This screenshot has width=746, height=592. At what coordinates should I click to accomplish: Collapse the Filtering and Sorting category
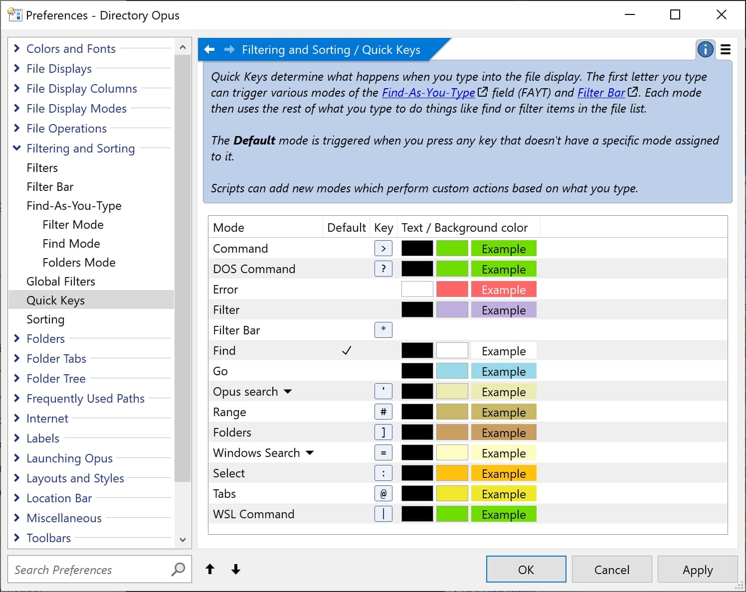17,148
